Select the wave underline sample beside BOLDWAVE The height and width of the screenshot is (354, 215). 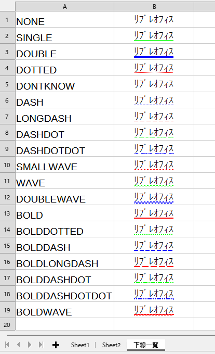[154, 310]
